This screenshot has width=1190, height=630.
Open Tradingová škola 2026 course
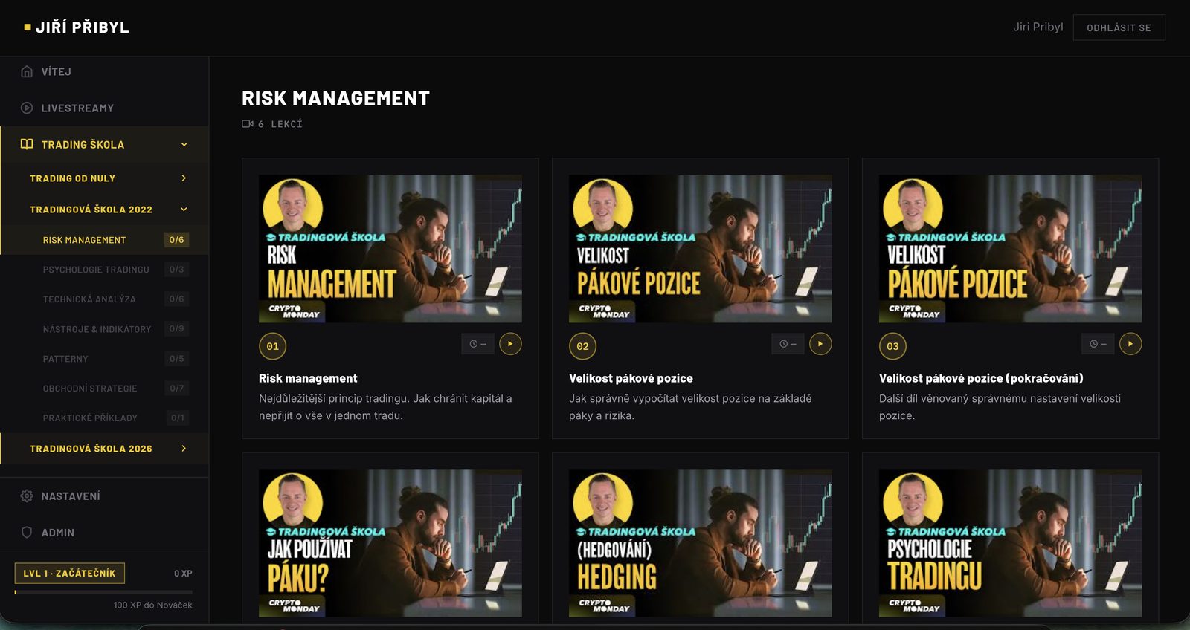click(104, 449)
